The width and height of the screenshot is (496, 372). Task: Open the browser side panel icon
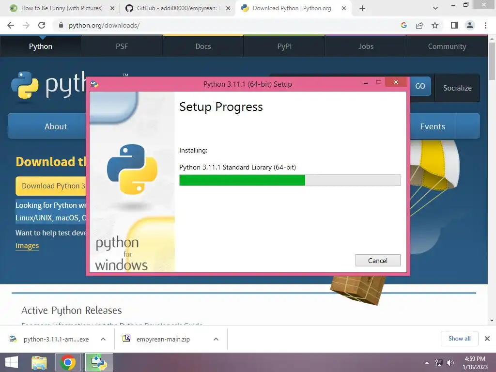pyautogui.click(x=454, y=25)
